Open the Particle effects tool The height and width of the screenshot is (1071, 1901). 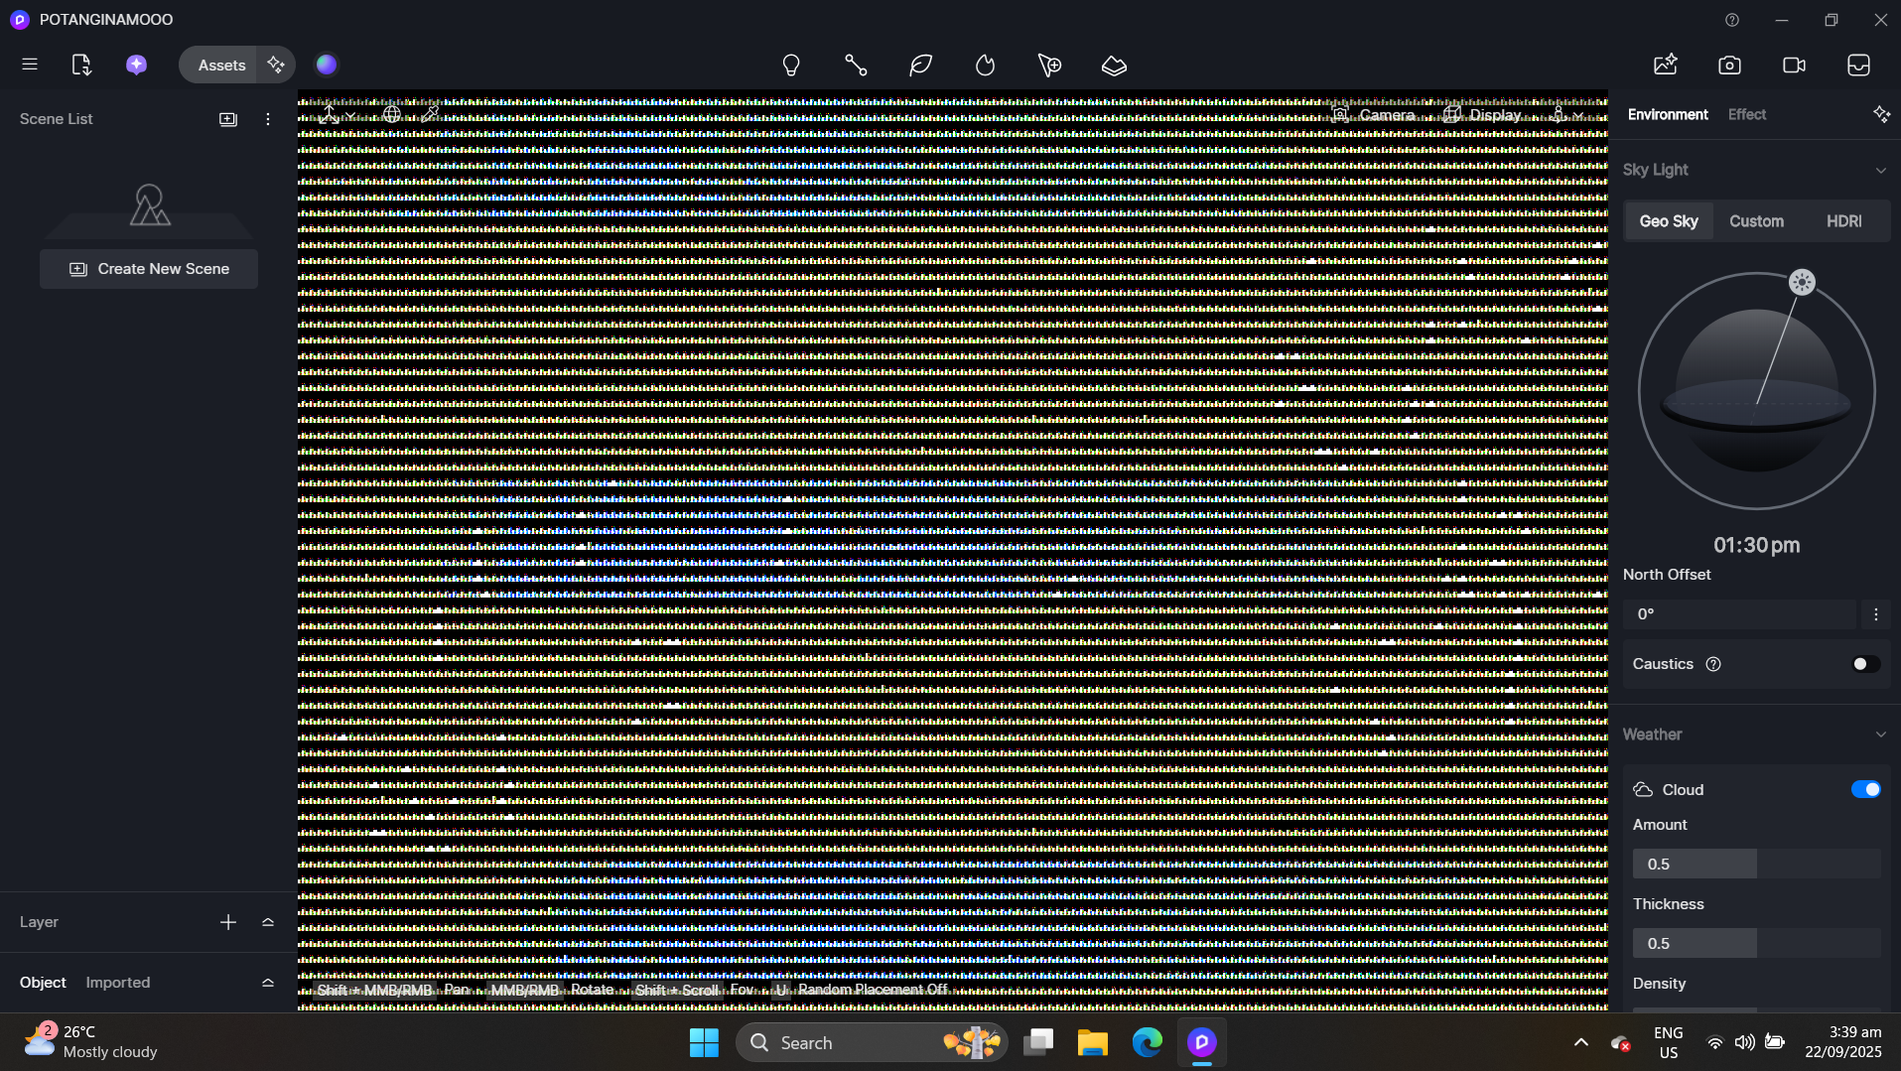pos(985,65)
